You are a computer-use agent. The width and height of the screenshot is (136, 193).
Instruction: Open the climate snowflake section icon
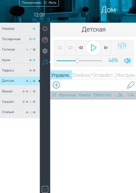[45, 51]
